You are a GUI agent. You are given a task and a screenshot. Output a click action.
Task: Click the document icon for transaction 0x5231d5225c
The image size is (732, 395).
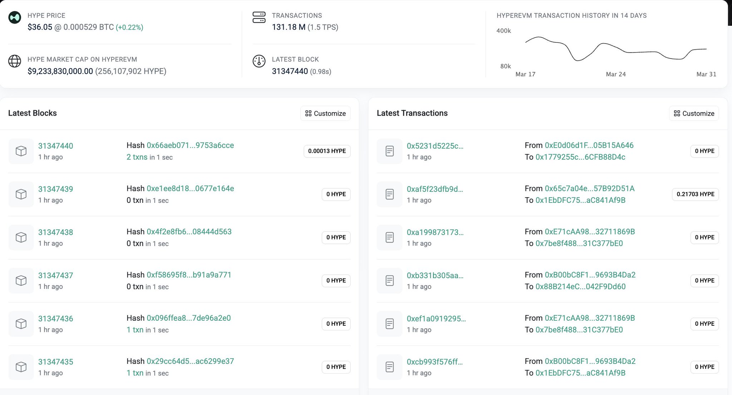click(390, 151)
